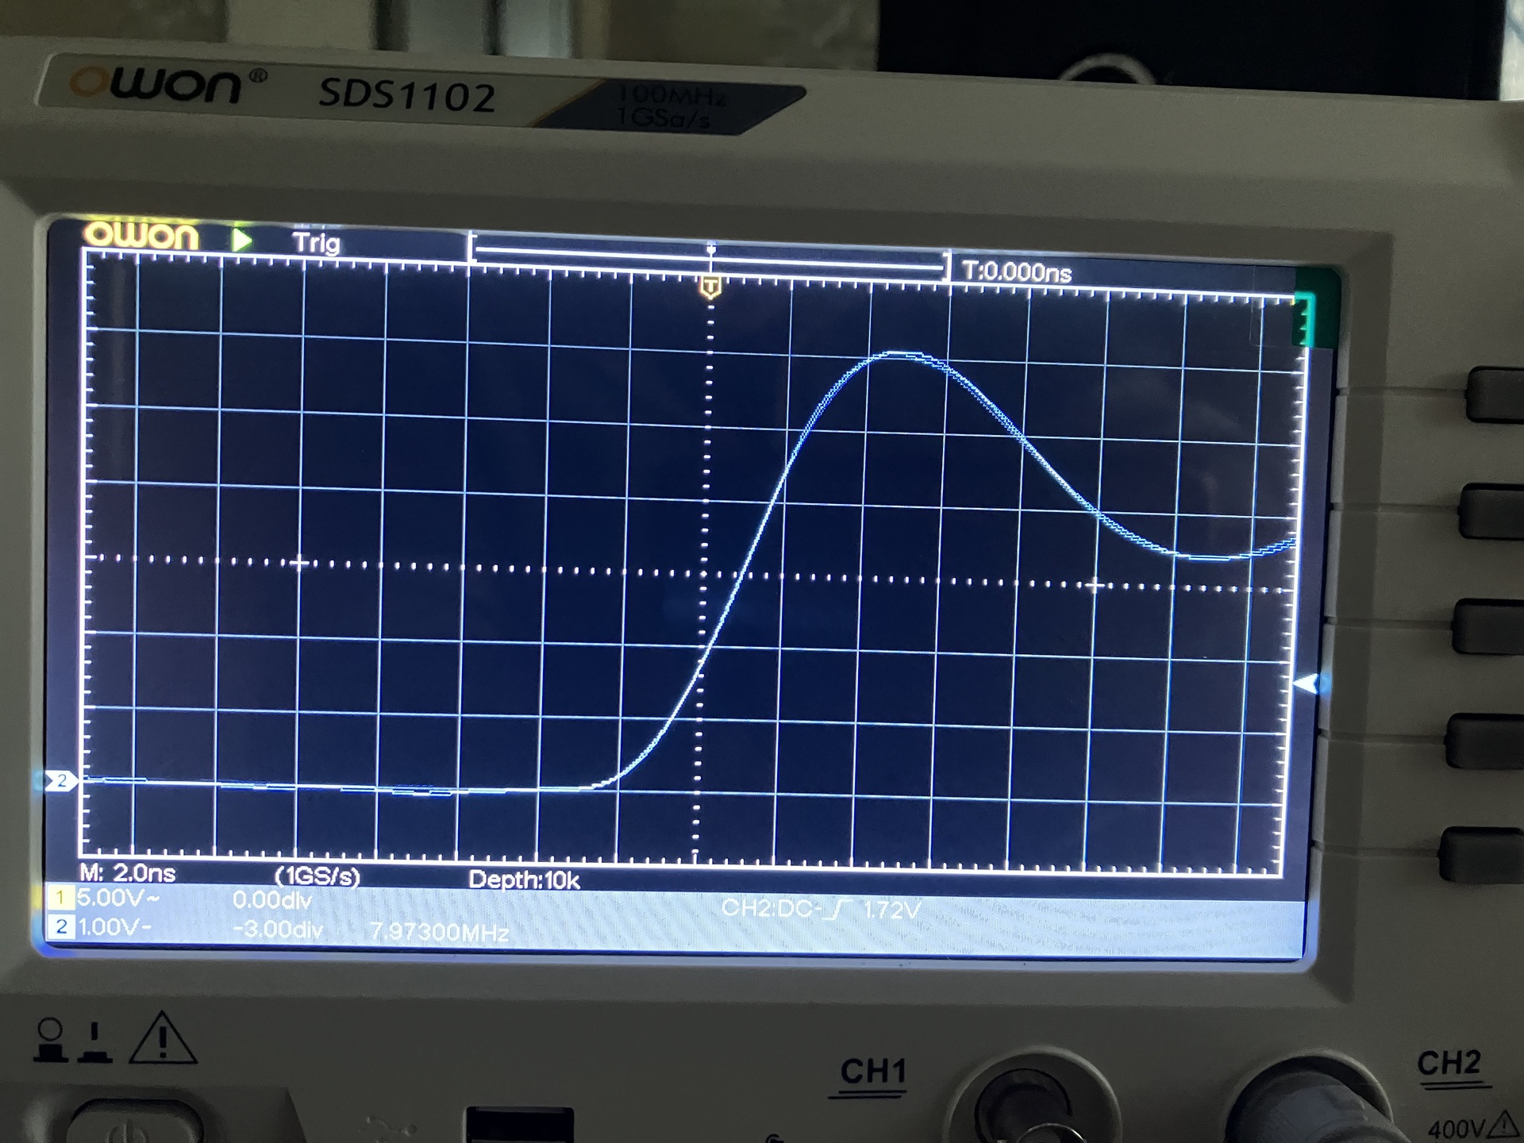Click the Depth:10k record length readout

pyautogui.click(x=524, y=879)
